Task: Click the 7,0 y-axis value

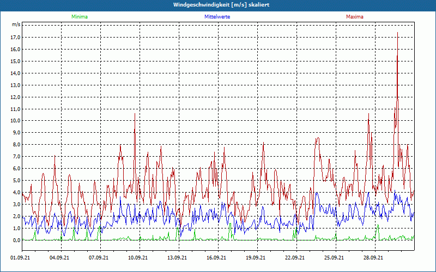Action: (x=17, y=156)
